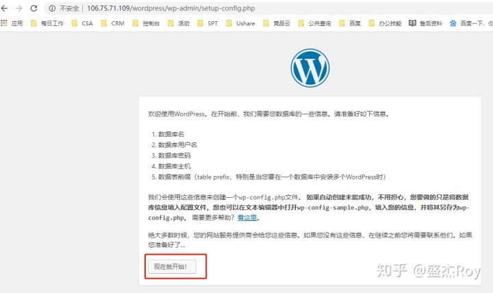
Task: Open the Ushare bookmark folder
Action: point(240,23)
